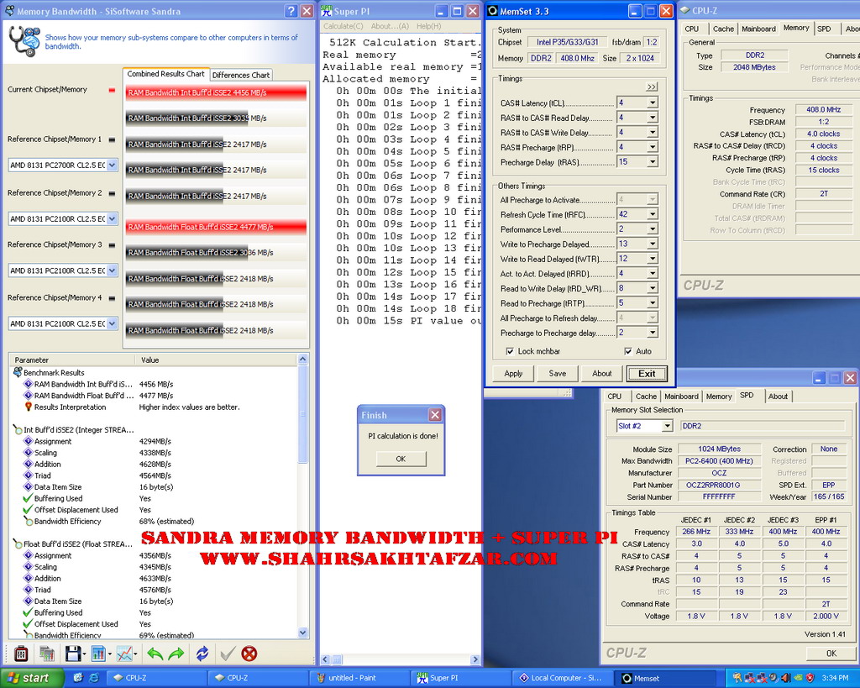Image resolution: width=860 pixels, height=688 pixels.
Task: Click the 3:34 PM system clock
Action: click(x=835, y=678)
